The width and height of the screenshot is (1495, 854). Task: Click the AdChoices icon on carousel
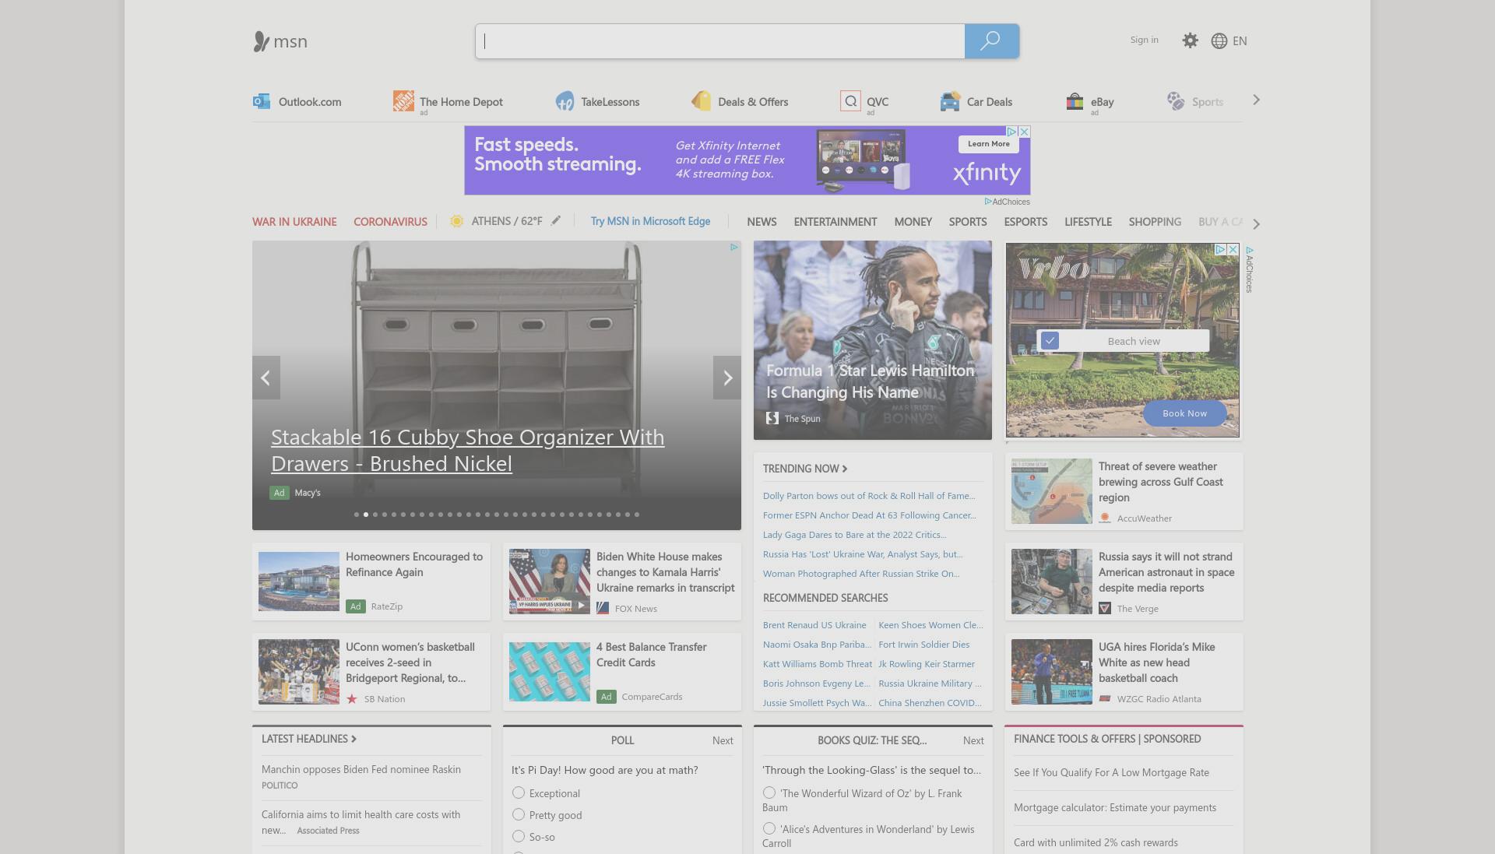tap(733, 248)
